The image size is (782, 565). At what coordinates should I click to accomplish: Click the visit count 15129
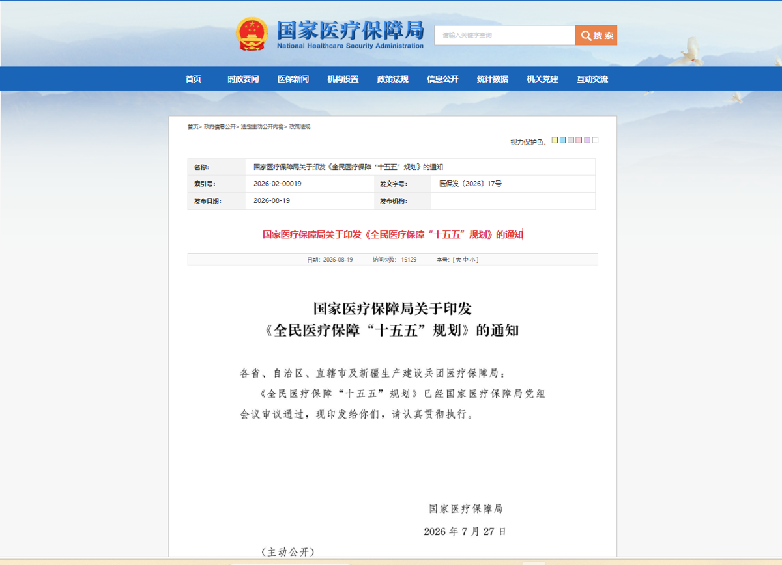coord(409,260)
